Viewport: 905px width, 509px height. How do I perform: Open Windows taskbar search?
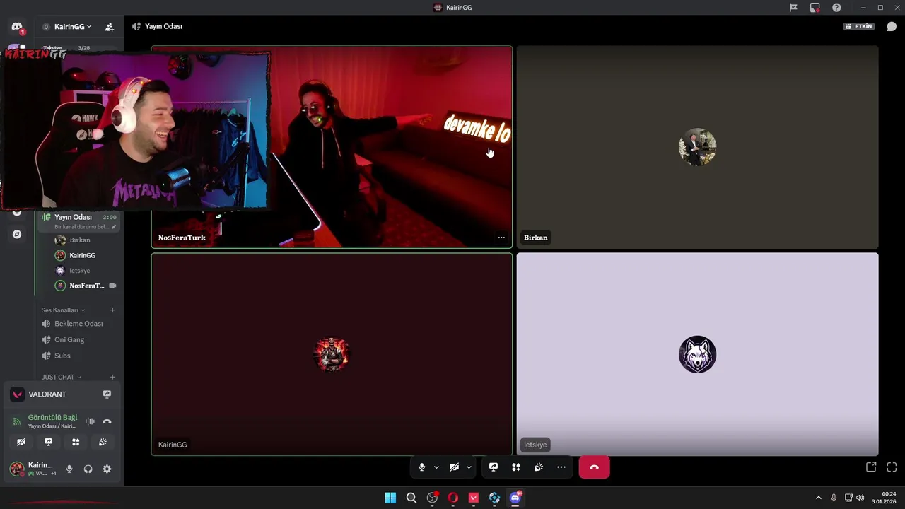(x=411, y=498)
